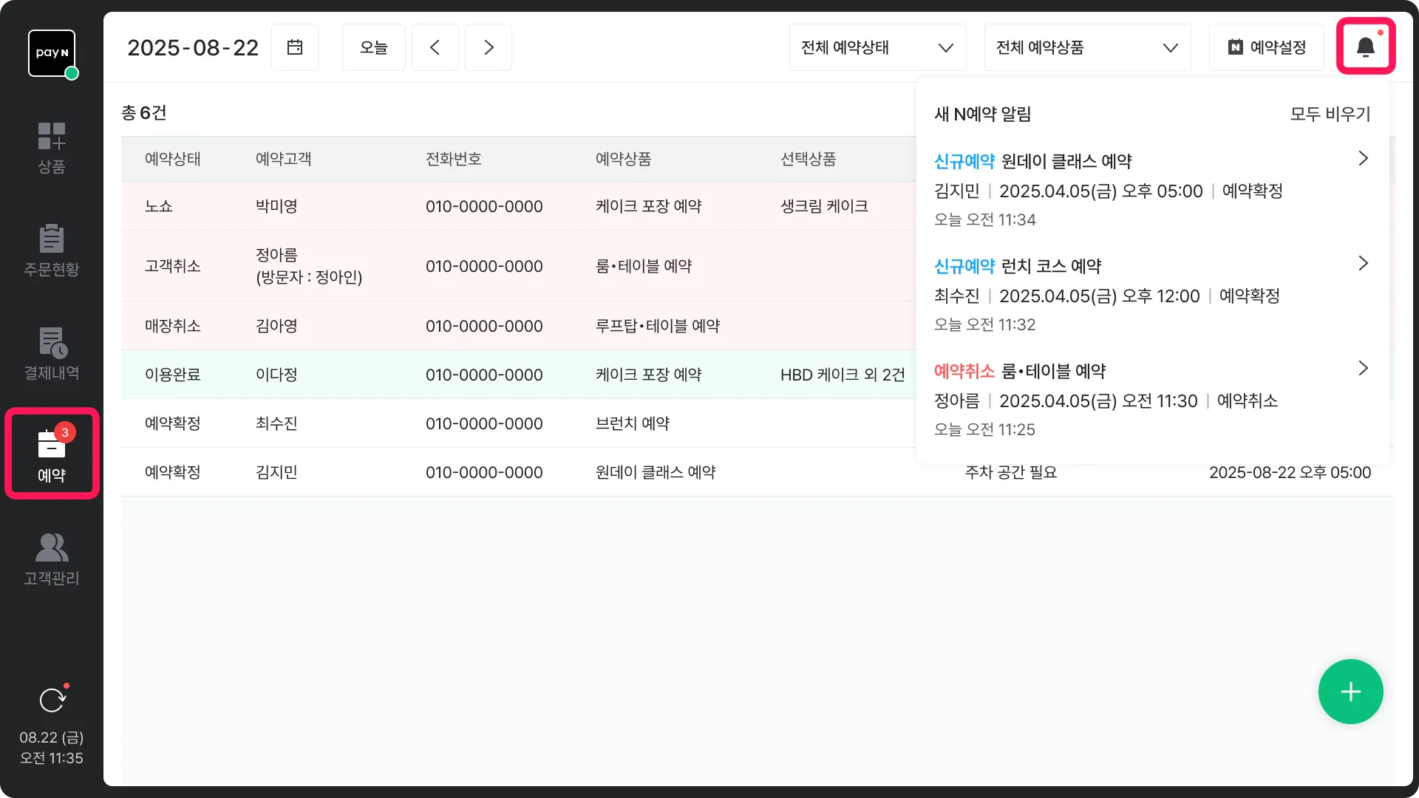Screen dimensions: 1419x798
Task: Open the 원데이 클래스 예약 notification chevron
Action: pos(1363,159)
